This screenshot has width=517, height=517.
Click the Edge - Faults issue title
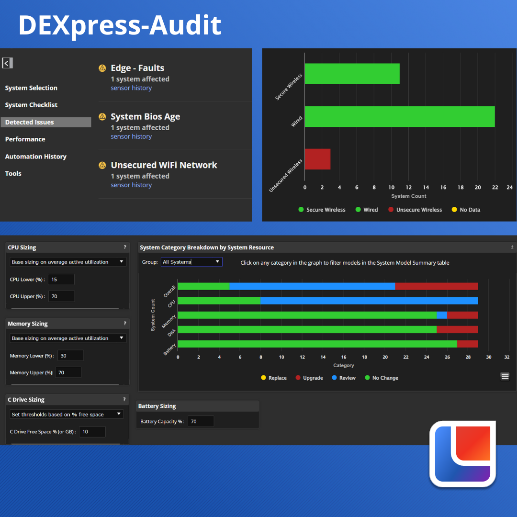pyautogui.click(x=137, y=68)
